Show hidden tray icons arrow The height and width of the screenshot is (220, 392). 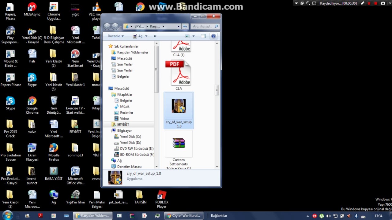point(308,216)
